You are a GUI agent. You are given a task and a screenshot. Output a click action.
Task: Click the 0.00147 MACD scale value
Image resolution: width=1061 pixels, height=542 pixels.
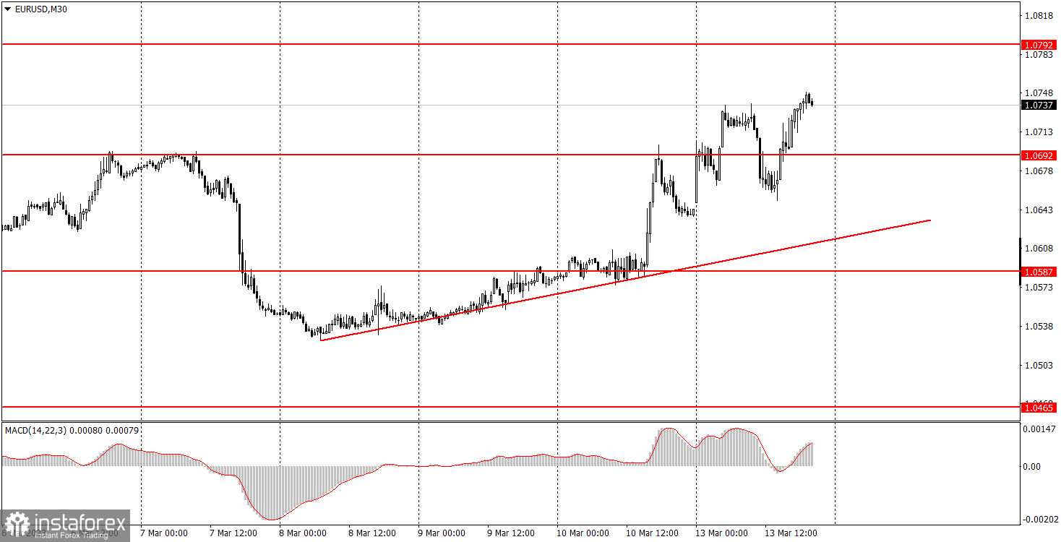[1041, 429]
